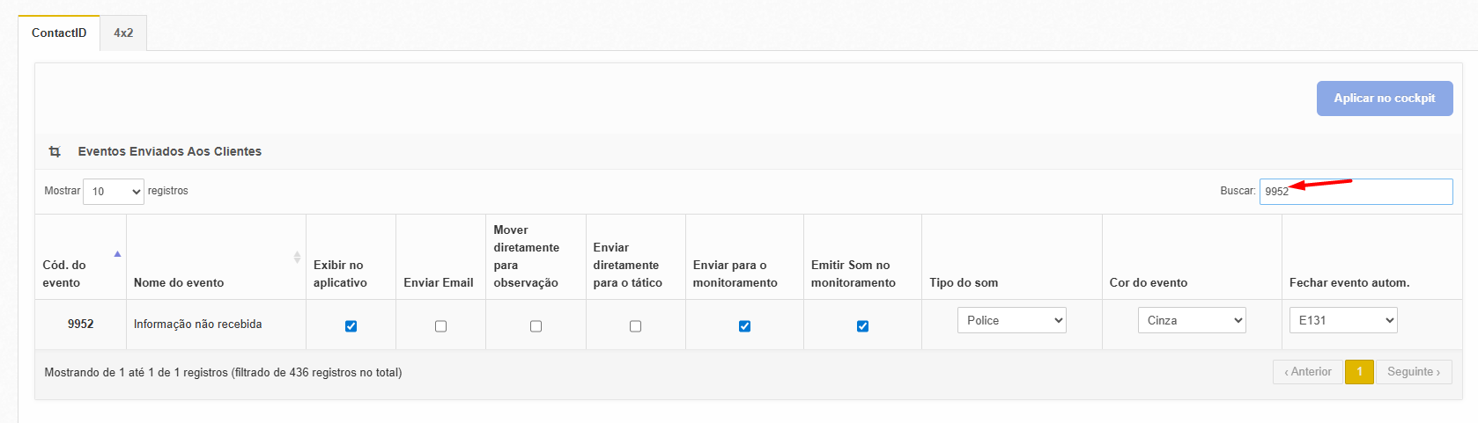Disable Emitir Som no monitoramento checkbox

pyautogui.click(x=862, y=326)
